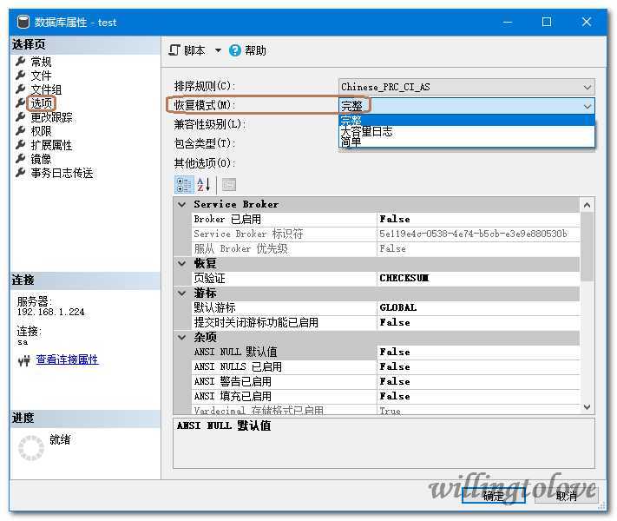Screen dimensions: 617x521
Task: Open the 文件 page
Action: [41, 76]
